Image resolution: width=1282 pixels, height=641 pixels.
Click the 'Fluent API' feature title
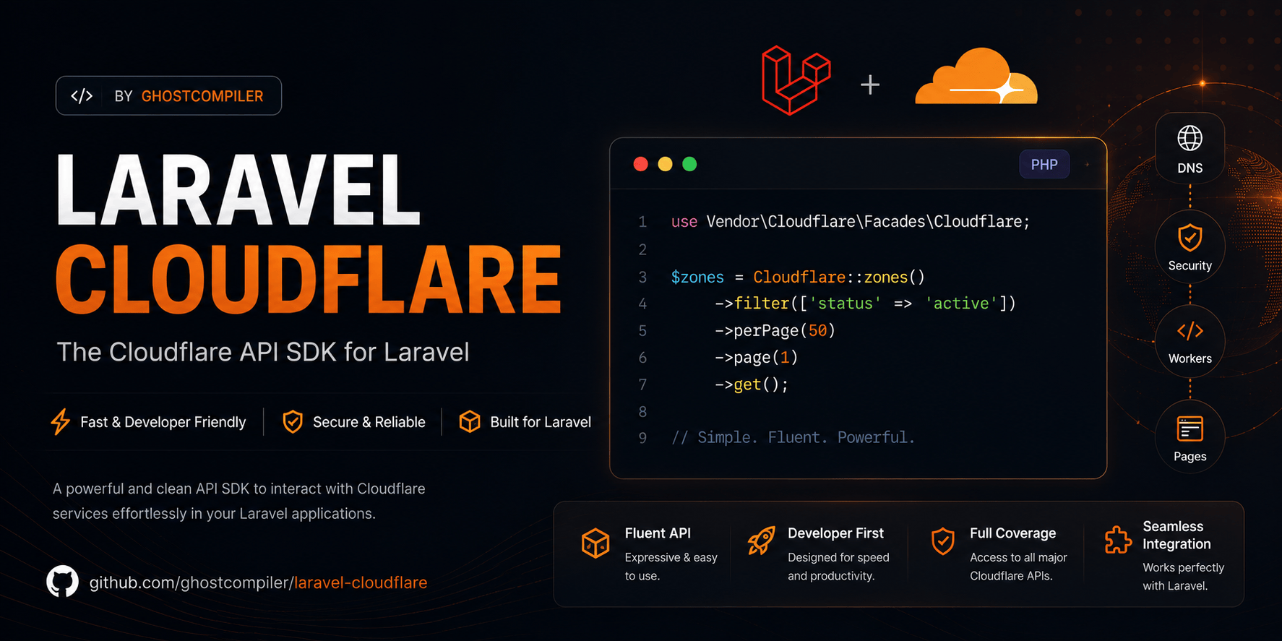[x=658, y=533]
